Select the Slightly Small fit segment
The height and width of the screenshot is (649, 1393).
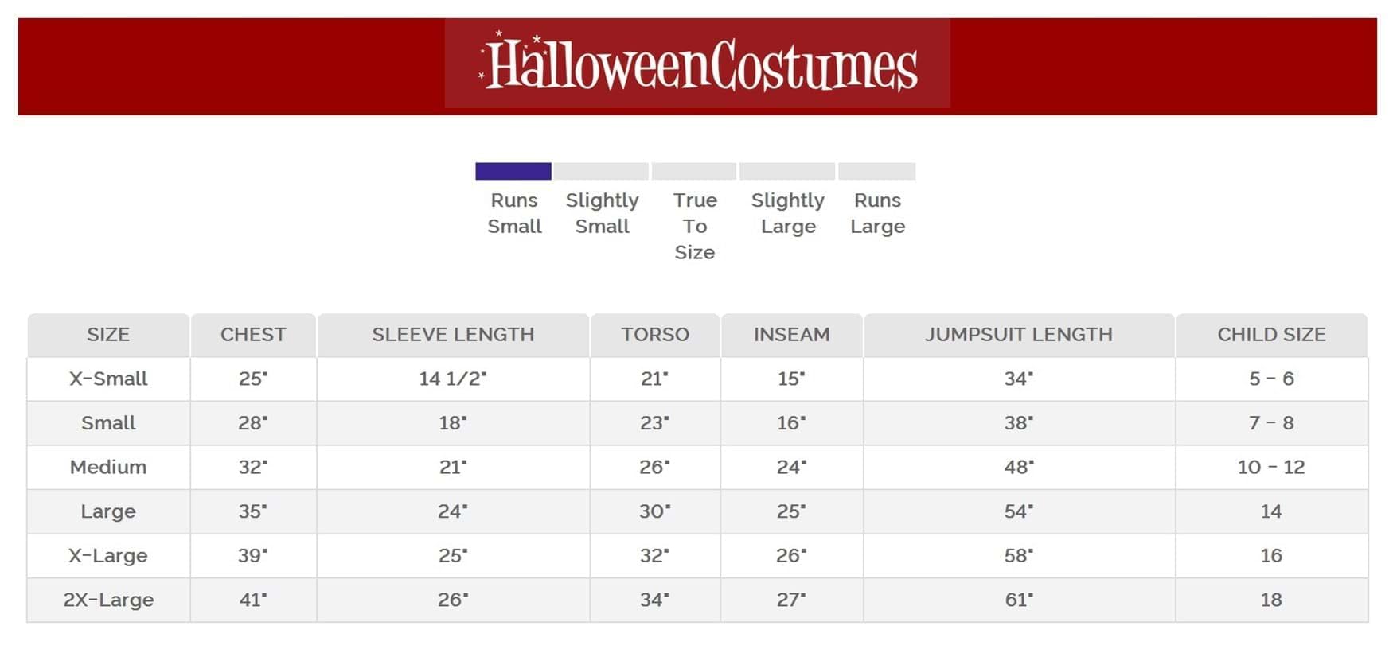point(601,171)
